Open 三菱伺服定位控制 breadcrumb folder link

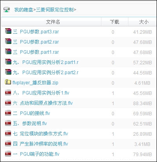click(55, 10)
